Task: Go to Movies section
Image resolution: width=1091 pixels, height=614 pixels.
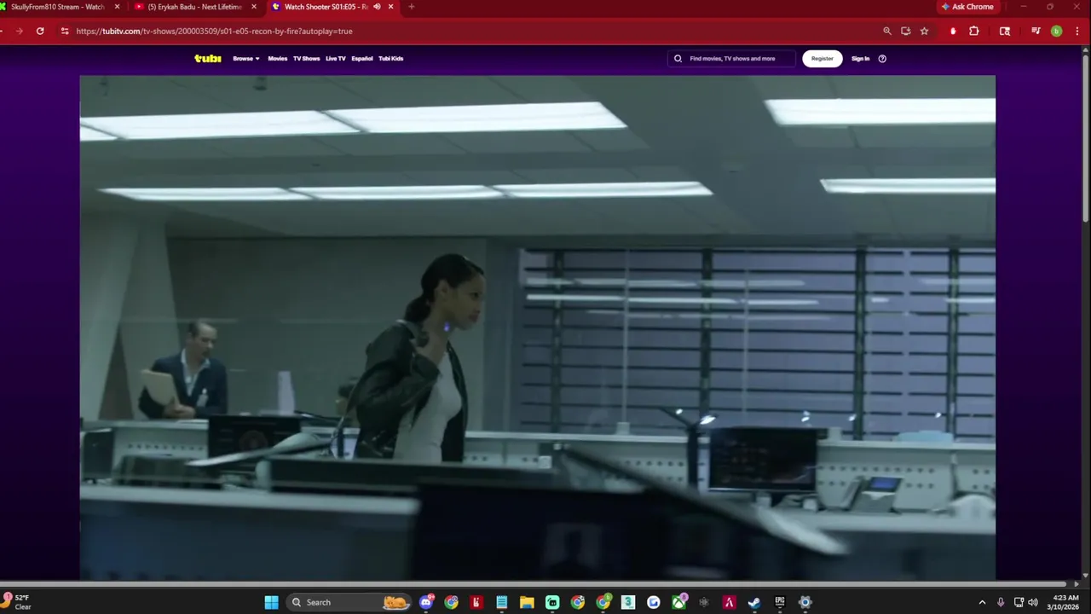Action: tap(278, 59)
